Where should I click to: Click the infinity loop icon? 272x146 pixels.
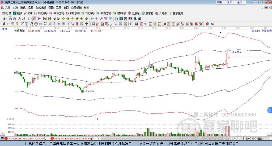pyautogui.click(x=212, y=24)
